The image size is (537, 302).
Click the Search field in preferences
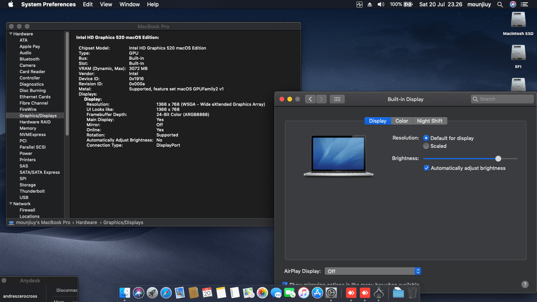tap(502, 99)
